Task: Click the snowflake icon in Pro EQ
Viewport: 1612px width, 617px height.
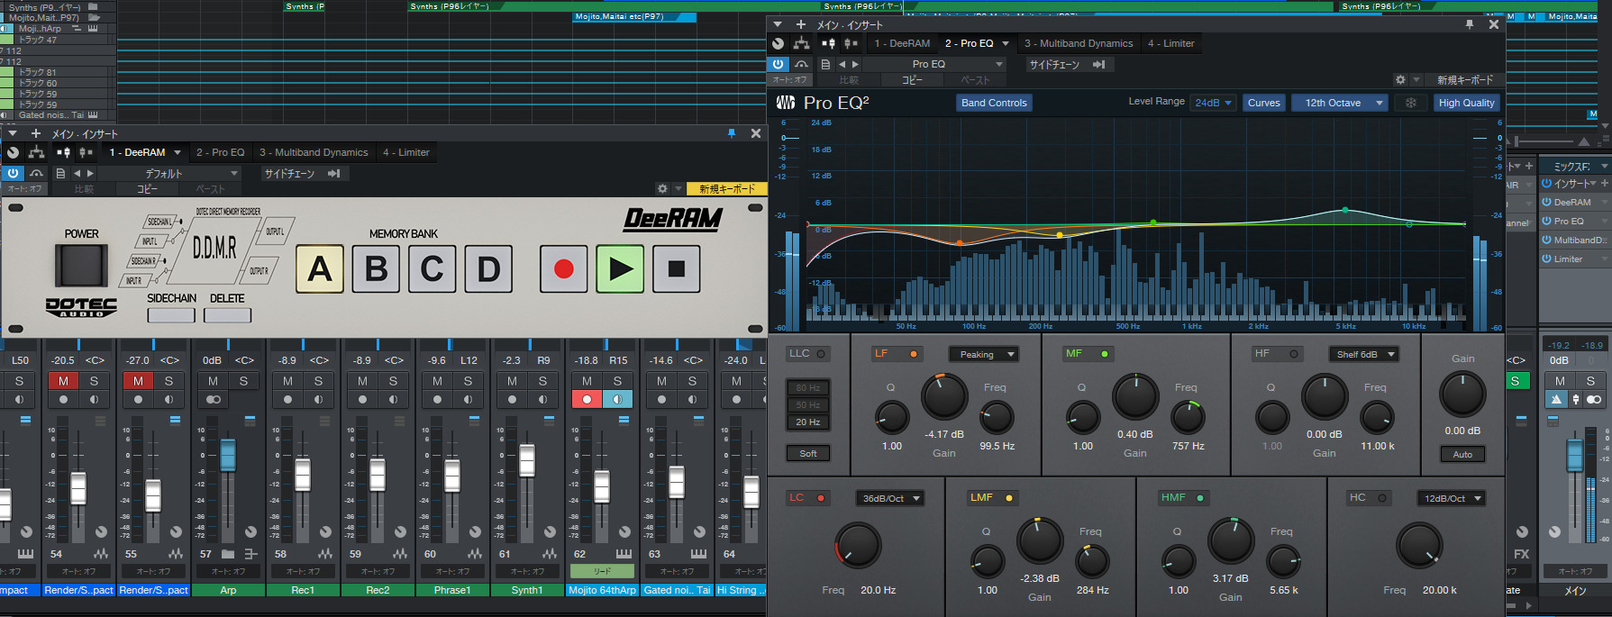Action: [1411, 103]
